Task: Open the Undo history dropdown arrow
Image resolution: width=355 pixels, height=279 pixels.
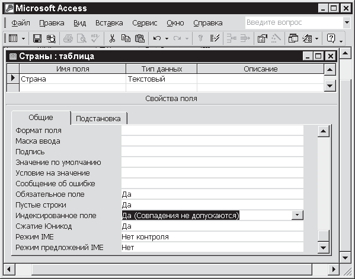Action: 167,38
